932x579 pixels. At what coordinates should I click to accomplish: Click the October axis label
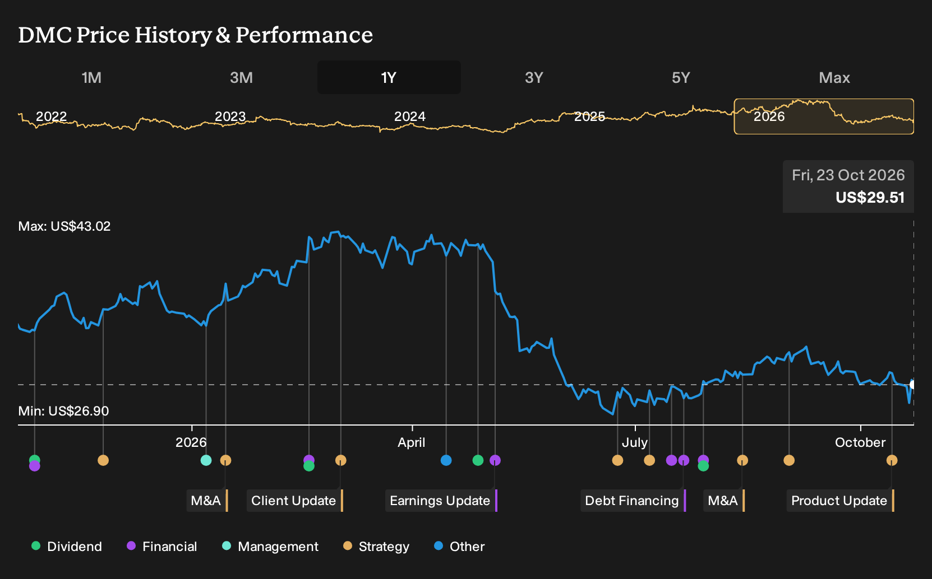860,442
